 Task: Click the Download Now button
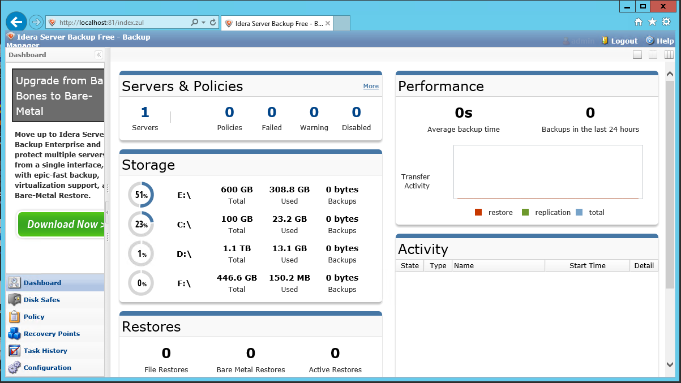click(62, 224)
